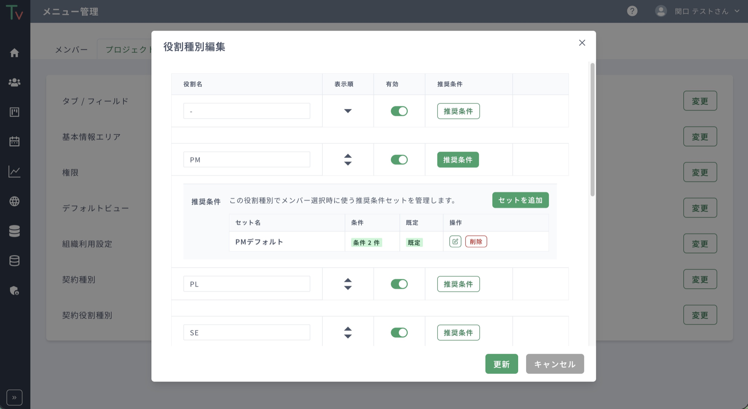Move PL role up in display order
This screenshot has height=409, width=748.
(348, 281)
